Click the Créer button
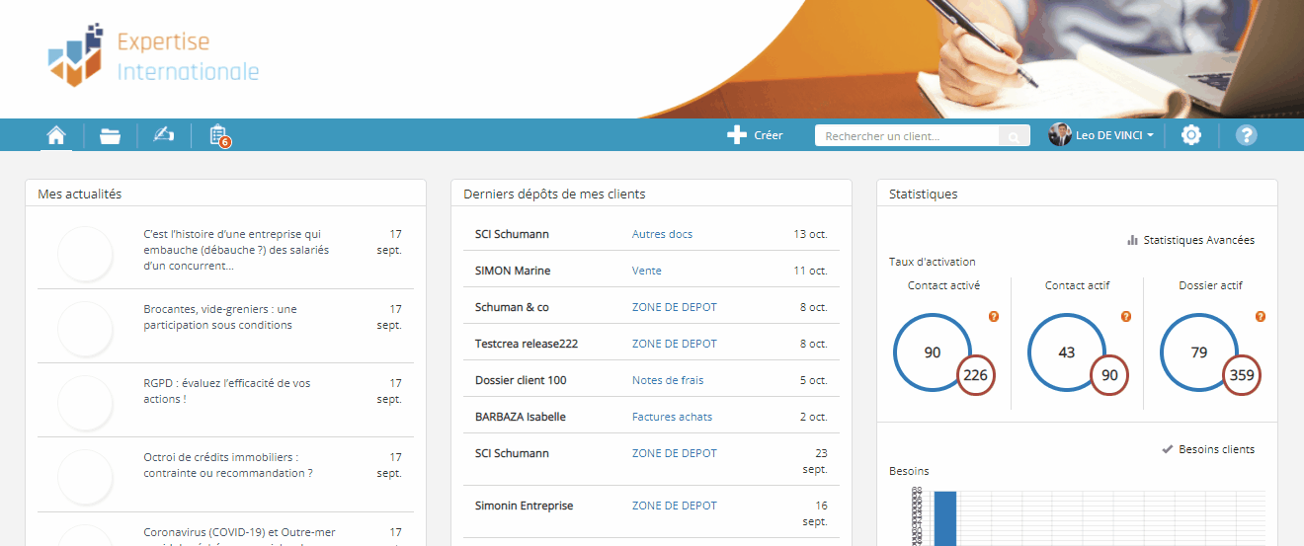Viewport: 1304px width, 546px height. click(x=756, y=135)
